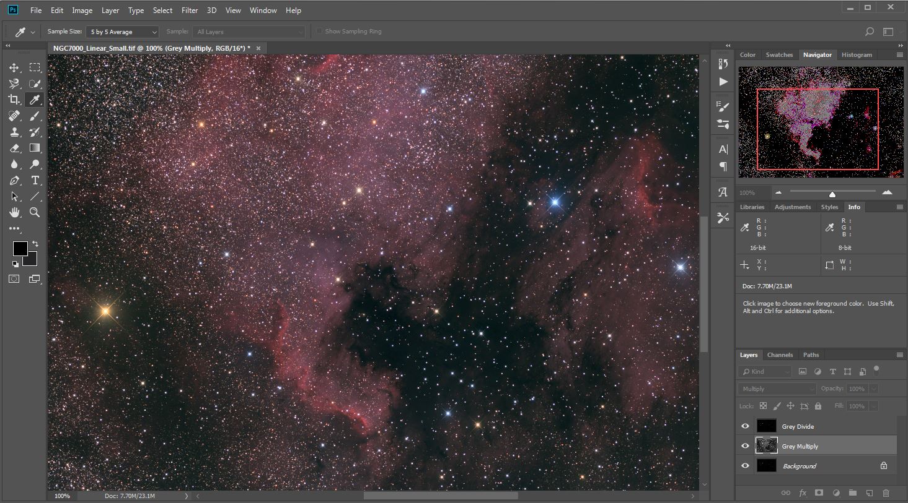Open the Filter menu
This screenshot has width=908, height=503.
point(190,11)
